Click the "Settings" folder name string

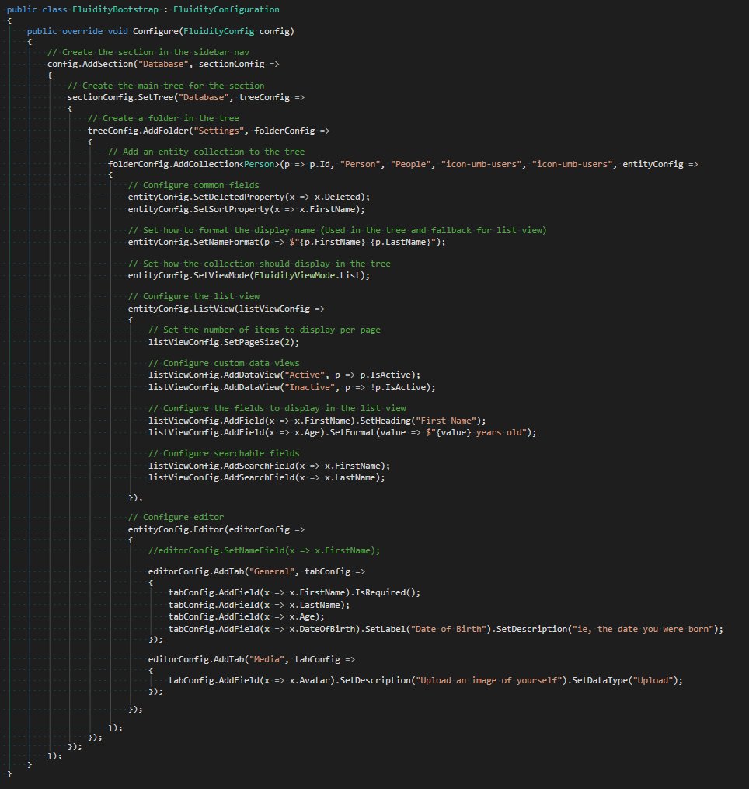(x=219, y=131)
